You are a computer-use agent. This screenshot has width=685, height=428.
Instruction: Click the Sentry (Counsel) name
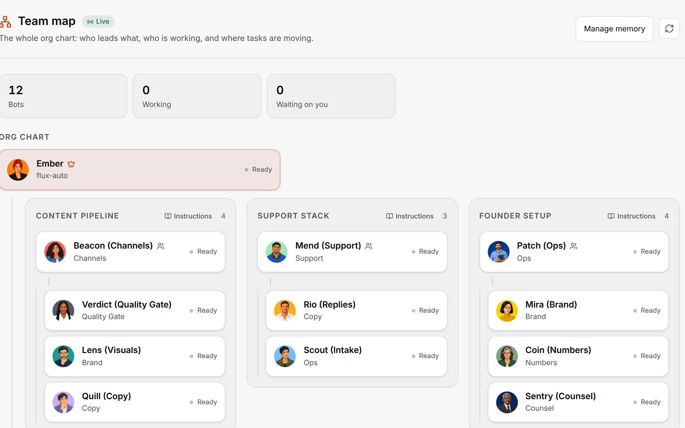[x=560, y=396]
